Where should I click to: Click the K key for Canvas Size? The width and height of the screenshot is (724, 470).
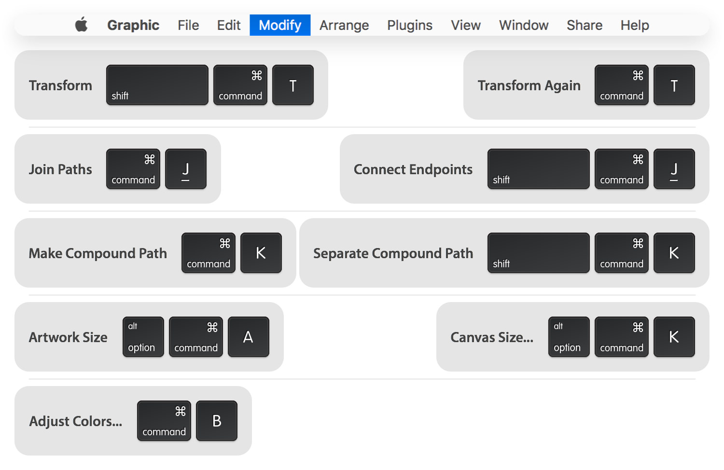674,337
